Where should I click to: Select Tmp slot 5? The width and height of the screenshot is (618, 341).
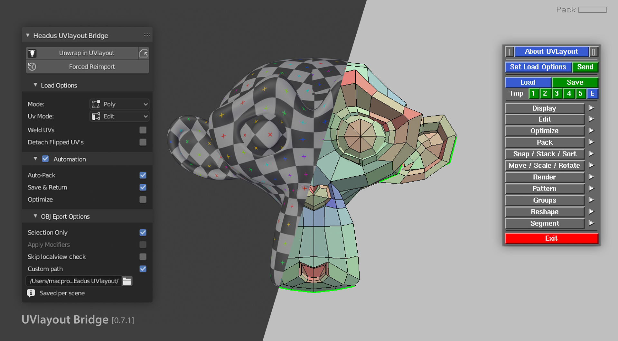pyautogui.click(x=580, y=94)
